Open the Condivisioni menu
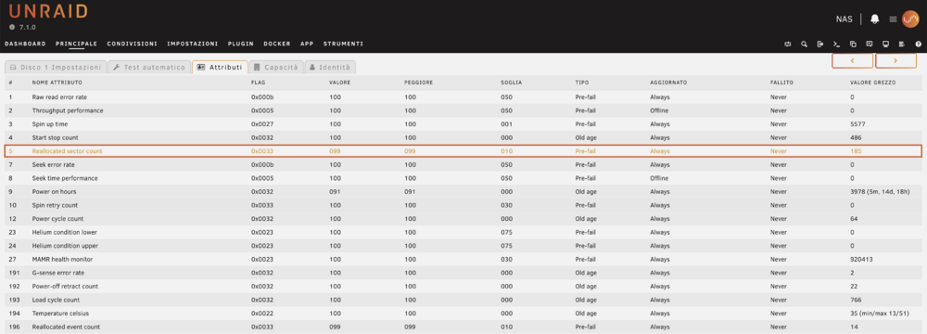 coord(132,44)
